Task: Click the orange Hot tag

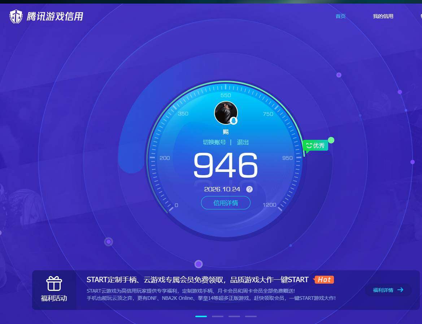Action: point(324,280)
